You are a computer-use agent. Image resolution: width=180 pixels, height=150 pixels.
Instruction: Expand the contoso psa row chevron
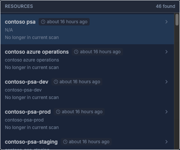166,22
